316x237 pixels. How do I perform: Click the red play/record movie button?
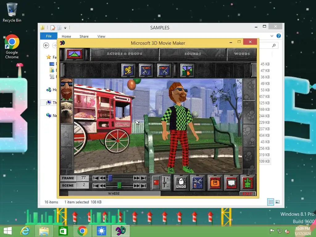[156, 183]
